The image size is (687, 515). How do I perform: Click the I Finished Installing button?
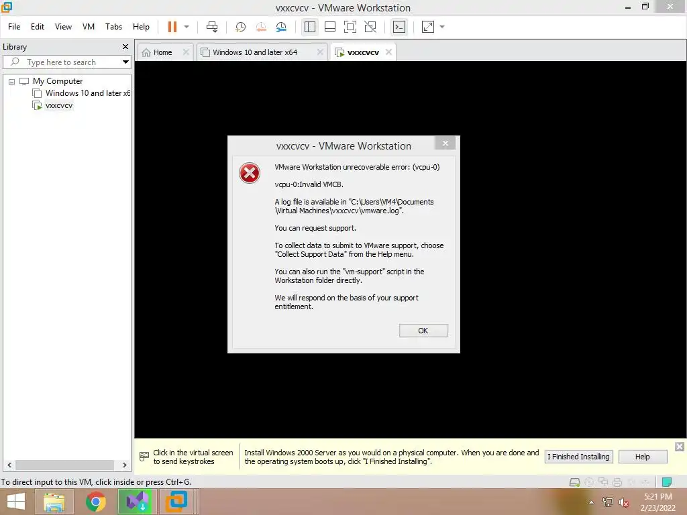pos(578,457)
